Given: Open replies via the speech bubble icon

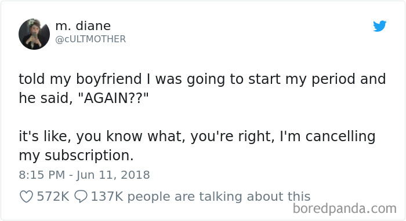Looking at the screenshot, I should click(x=81, y=197).
